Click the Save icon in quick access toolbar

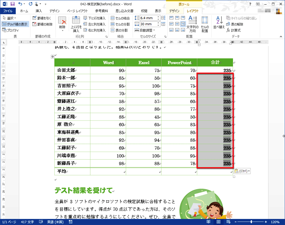[x=13, y=4]
